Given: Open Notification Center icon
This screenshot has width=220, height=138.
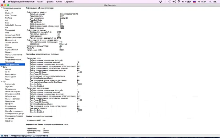Looking at the screenshot, I should [x=215, y=2].
